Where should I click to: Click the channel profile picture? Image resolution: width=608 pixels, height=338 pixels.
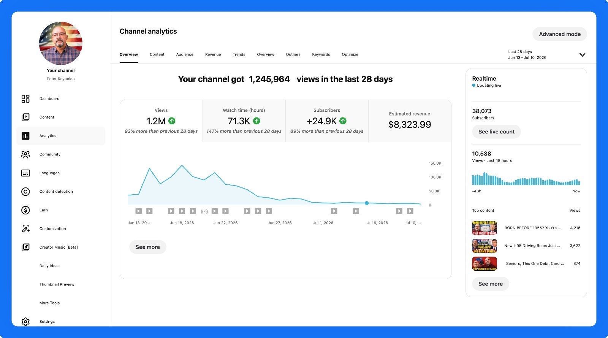click(x=61, y=43)
